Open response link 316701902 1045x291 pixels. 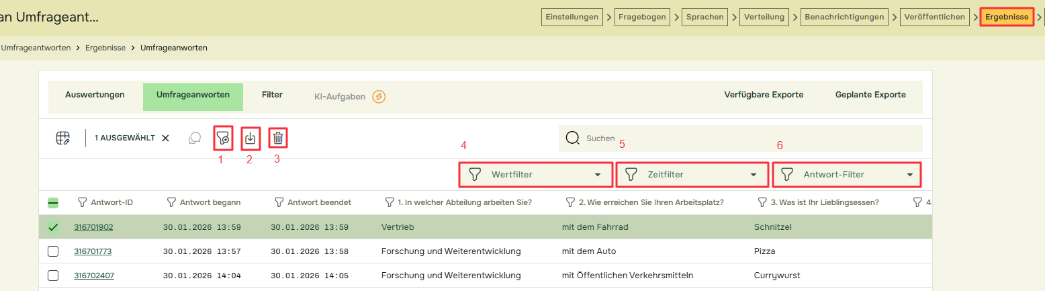point(93,227)
